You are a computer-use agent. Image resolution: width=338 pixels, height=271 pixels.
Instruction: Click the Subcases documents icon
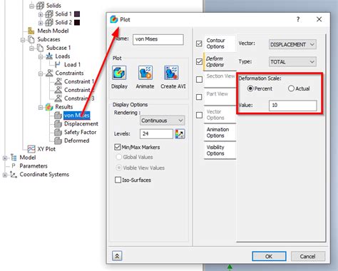point(31,39)
